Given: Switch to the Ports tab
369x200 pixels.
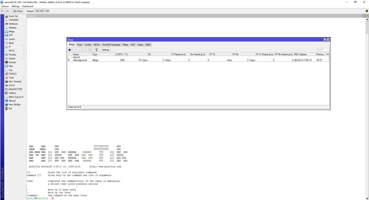Looking at the screenshot, I should [x=80, y=45].
